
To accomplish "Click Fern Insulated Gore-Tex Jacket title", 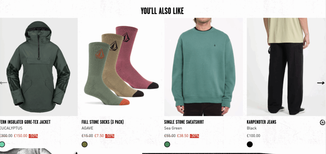I will click(25, 122).
